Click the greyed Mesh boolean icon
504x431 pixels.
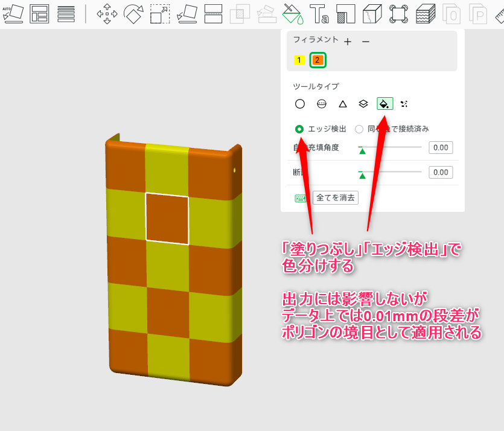pos(240,14)
